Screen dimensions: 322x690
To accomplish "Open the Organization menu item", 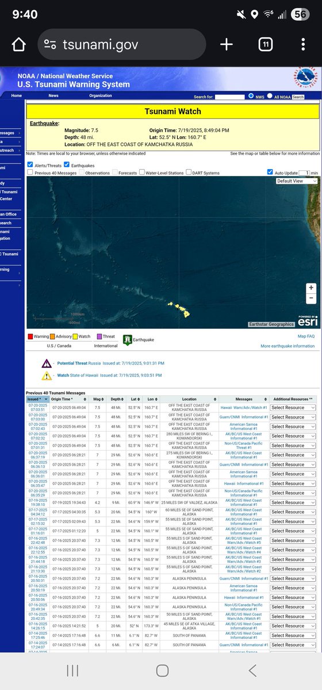I will pyautogui.click(x=101, y=96).
